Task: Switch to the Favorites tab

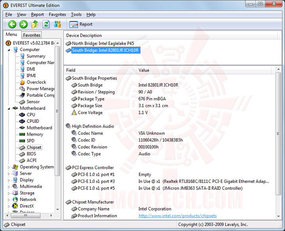Action: pos(31,35)
